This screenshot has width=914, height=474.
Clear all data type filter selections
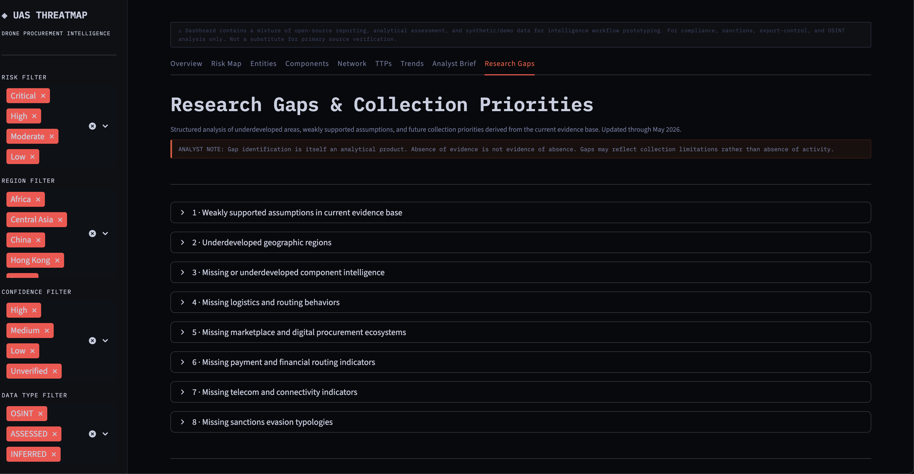coord(92,434)
